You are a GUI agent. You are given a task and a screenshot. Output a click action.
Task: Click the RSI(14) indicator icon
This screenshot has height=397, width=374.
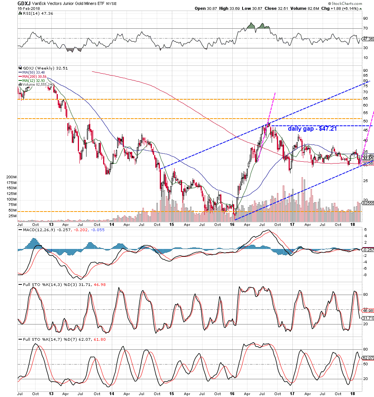[20, 13]
